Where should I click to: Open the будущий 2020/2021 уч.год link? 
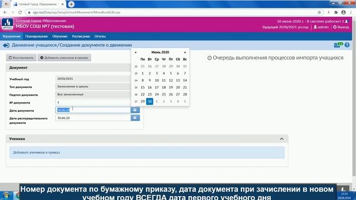(x=285, y=27)
